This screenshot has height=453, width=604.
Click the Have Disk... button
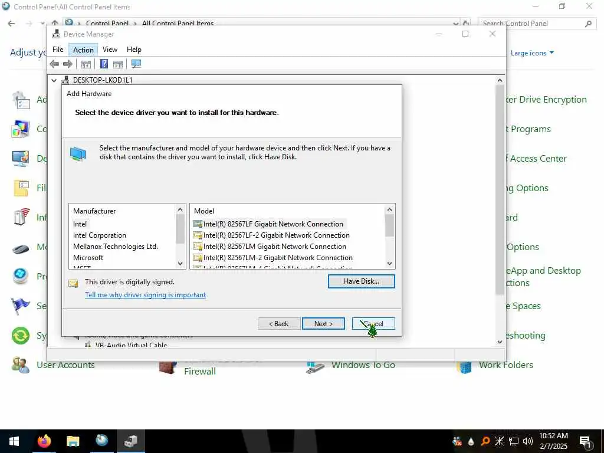(362, 281)
